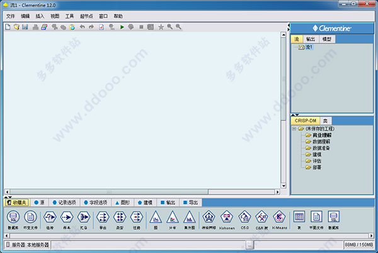Select the K-Means clustering node
Viewport: 378px width, 253px height.
[x=279, y=220]
